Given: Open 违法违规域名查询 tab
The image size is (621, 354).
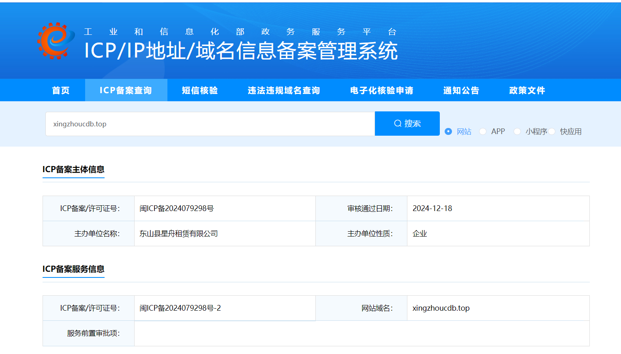Looking at the screenshot, I should click(284, 90).
